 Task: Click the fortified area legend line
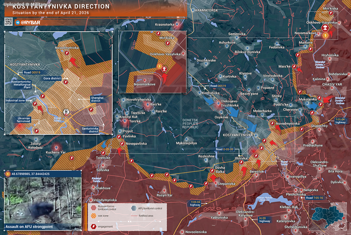(134, 216)
